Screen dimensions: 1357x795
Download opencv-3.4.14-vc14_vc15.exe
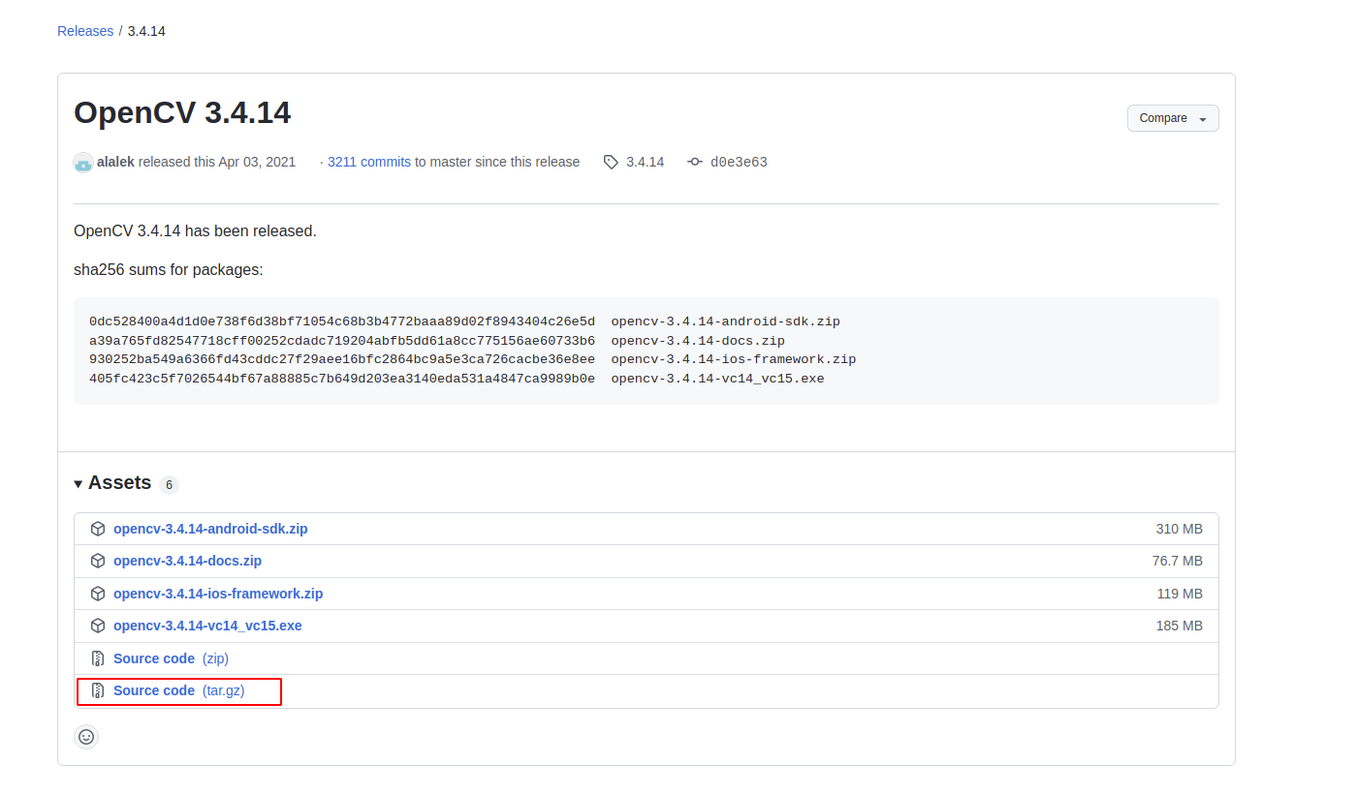207,626
